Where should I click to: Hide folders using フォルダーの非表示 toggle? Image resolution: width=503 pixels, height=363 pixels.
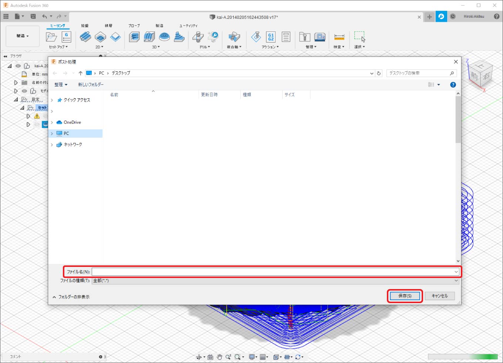point(71,297)
